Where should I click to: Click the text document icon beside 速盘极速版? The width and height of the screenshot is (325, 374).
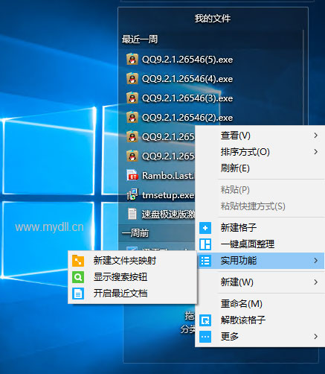point(132,214)
